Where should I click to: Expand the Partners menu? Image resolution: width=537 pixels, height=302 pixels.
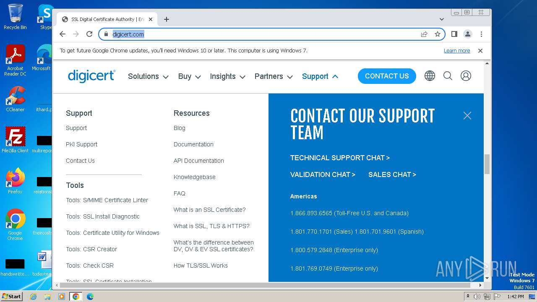[x=274, y=76]
